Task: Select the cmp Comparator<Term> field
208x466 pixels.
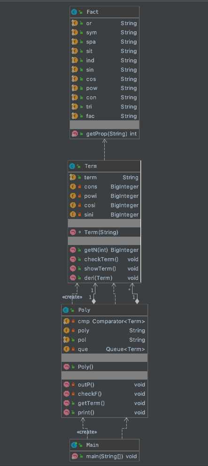Action: point(104,321)
